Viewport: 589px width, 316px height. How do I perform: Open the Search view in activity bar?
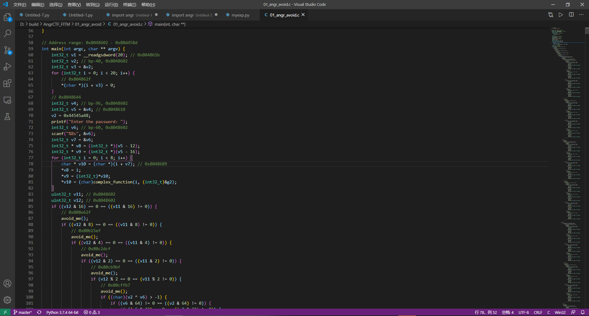[x=7, y=33]
